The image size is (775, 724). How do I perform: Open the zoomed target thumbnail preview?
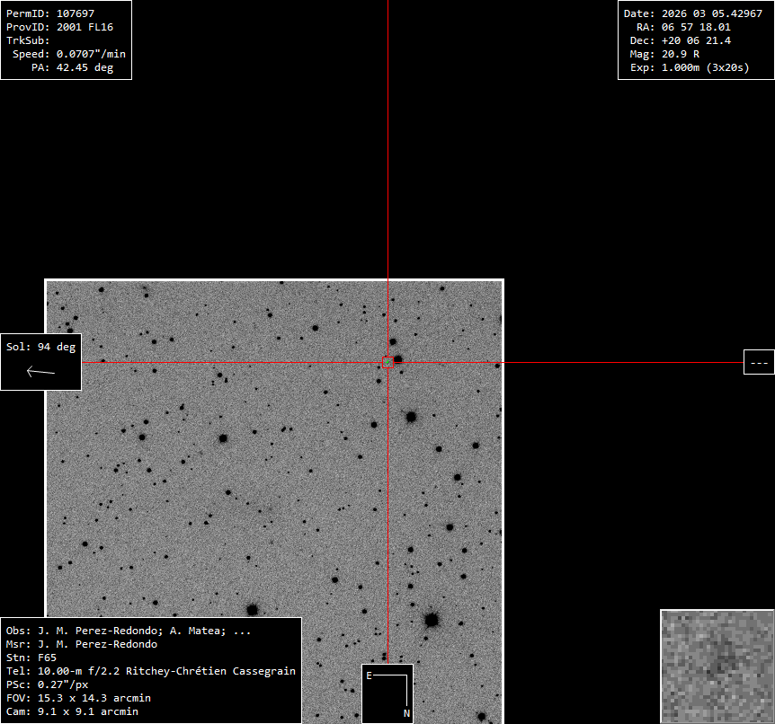(717, 666)
